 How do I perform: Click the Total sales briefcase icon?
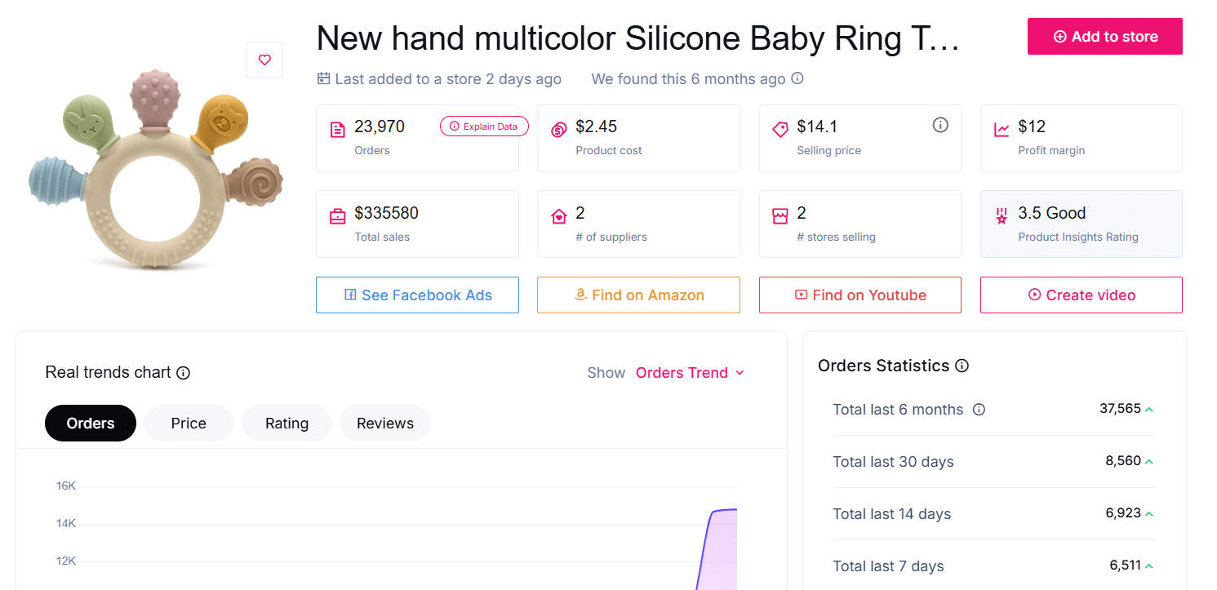(338, 215)
